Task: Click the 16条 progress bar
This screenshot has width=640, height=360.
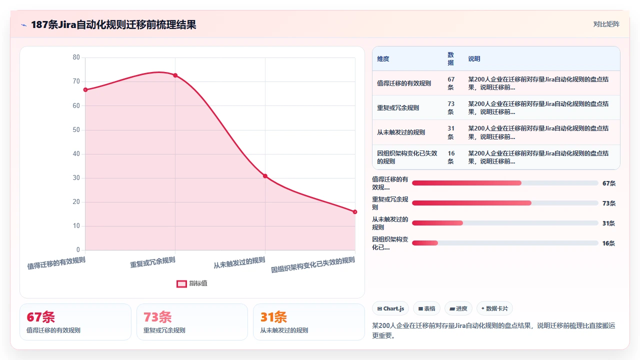Action: tap(505, 243)
